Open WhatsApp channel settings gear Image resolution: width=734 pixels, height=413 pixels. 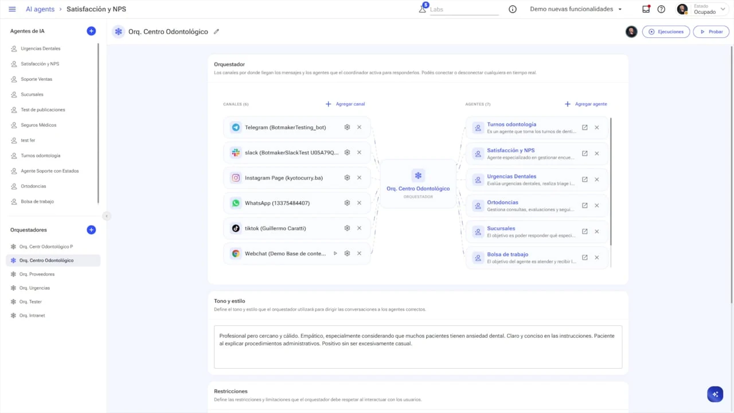coord(347,203)
